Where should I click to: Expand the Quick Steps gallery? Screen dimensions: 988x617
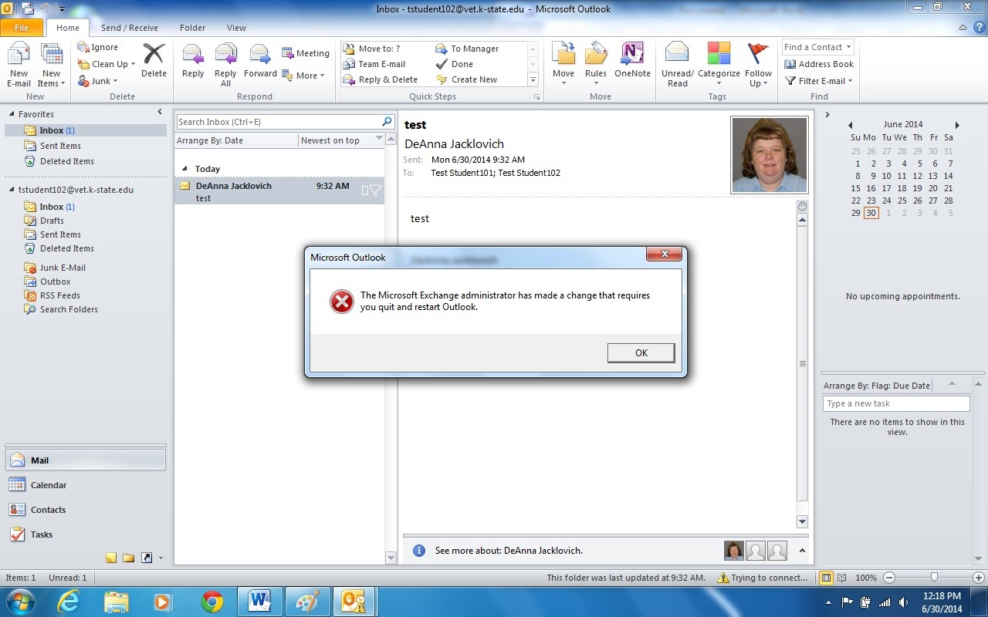pos(533,79)
